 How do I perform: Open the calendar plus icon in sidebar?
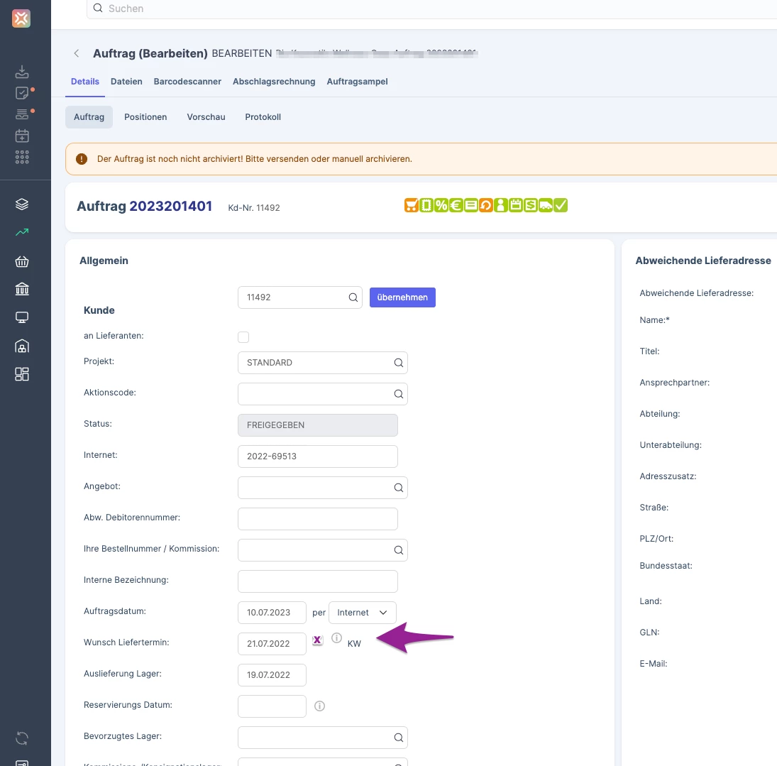pos(22,136)
